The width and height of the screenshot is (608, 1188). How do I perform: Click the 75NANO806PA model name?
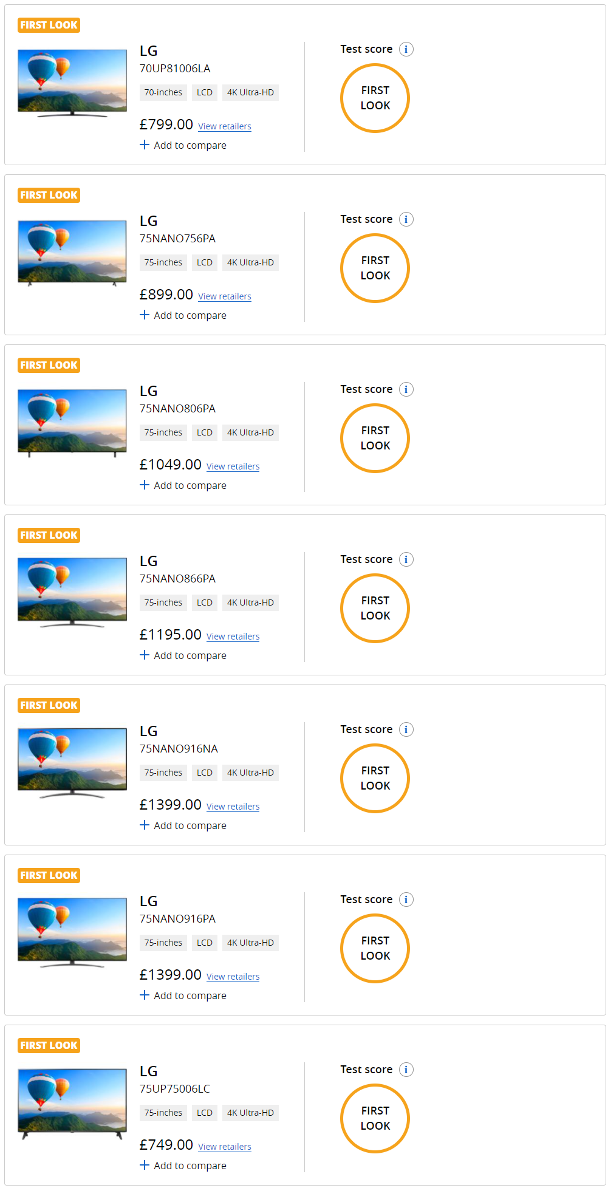click(177, 409)
